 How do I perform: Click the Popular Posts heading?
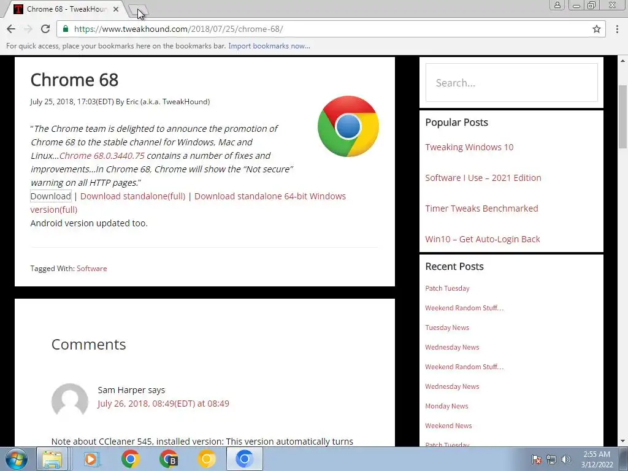click(x=456, y=122)
